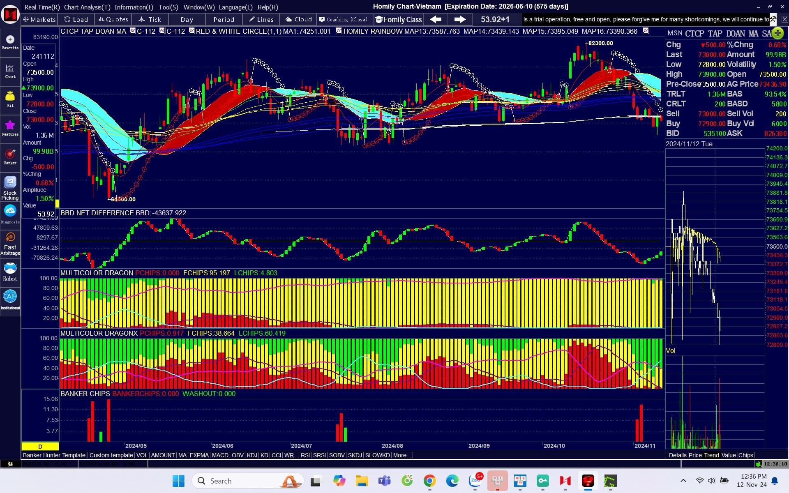Switch indicator to CCI
This screenshot has height=493, width=789.
[x=276, y=455]
